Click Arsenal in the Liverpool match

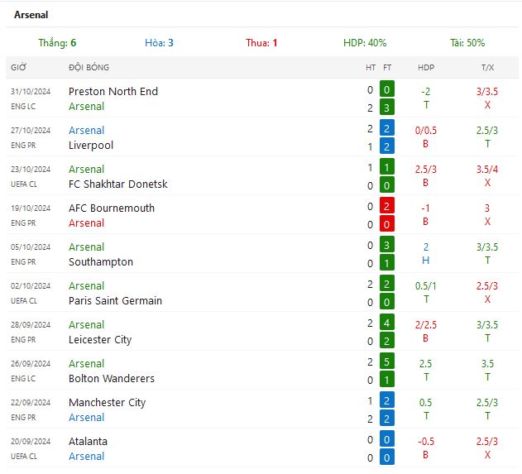pos(87,131)
